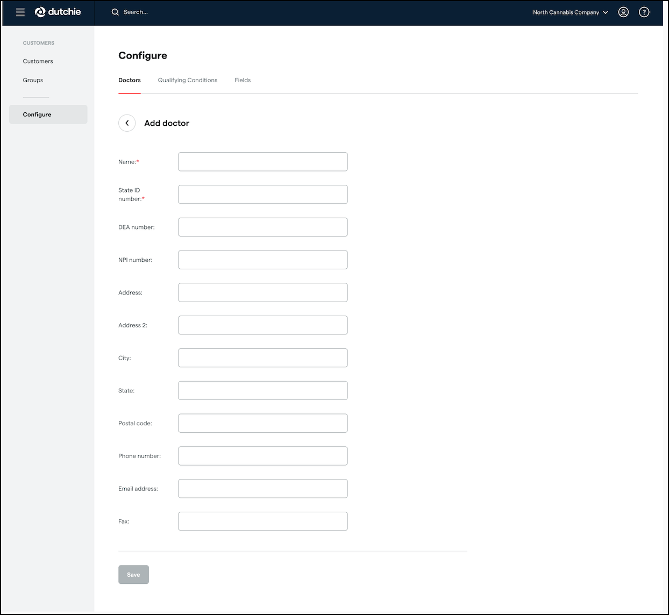669x615 pixels.
Task: Click the search magnifier icon
Action: pyautogui.click(x=115, y=12)
